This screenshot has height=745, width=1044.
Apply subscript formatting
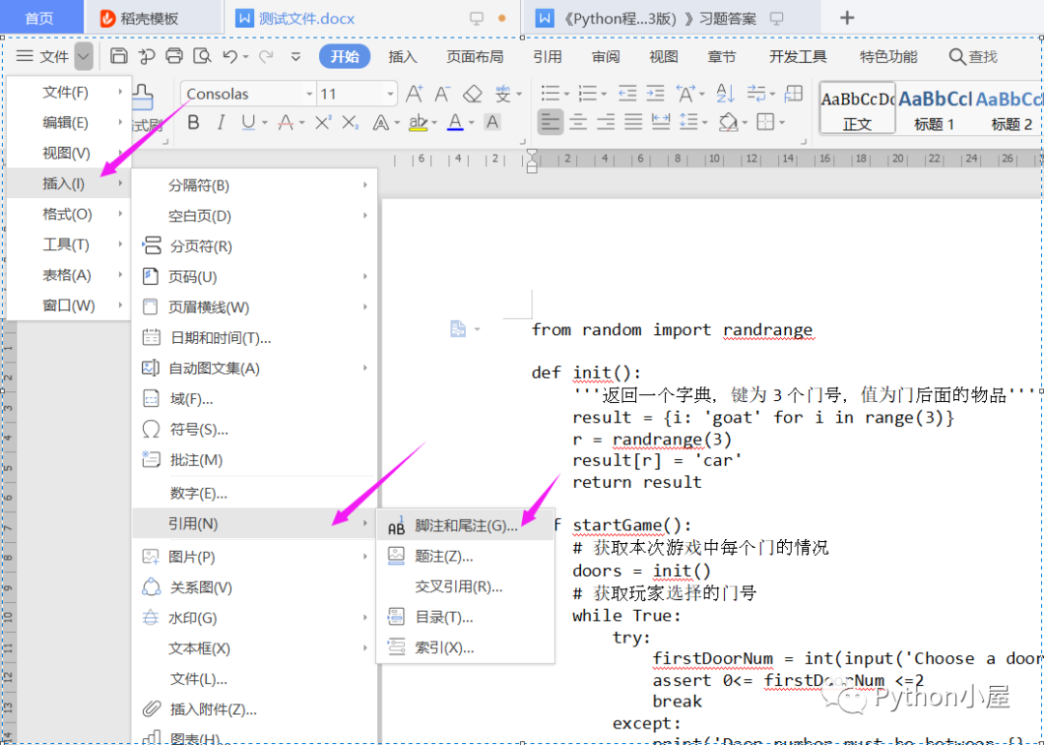pos(350,123)
